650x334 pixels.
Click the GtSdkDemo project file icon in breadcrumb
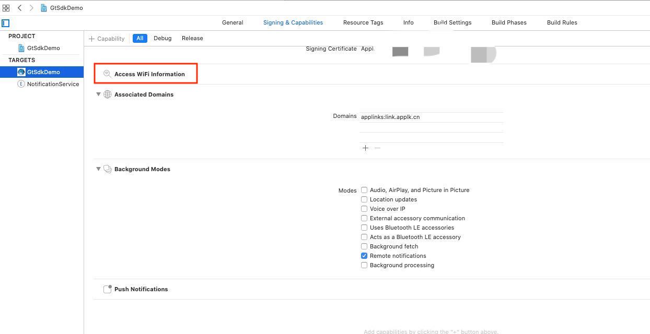(x=44, y=8)
